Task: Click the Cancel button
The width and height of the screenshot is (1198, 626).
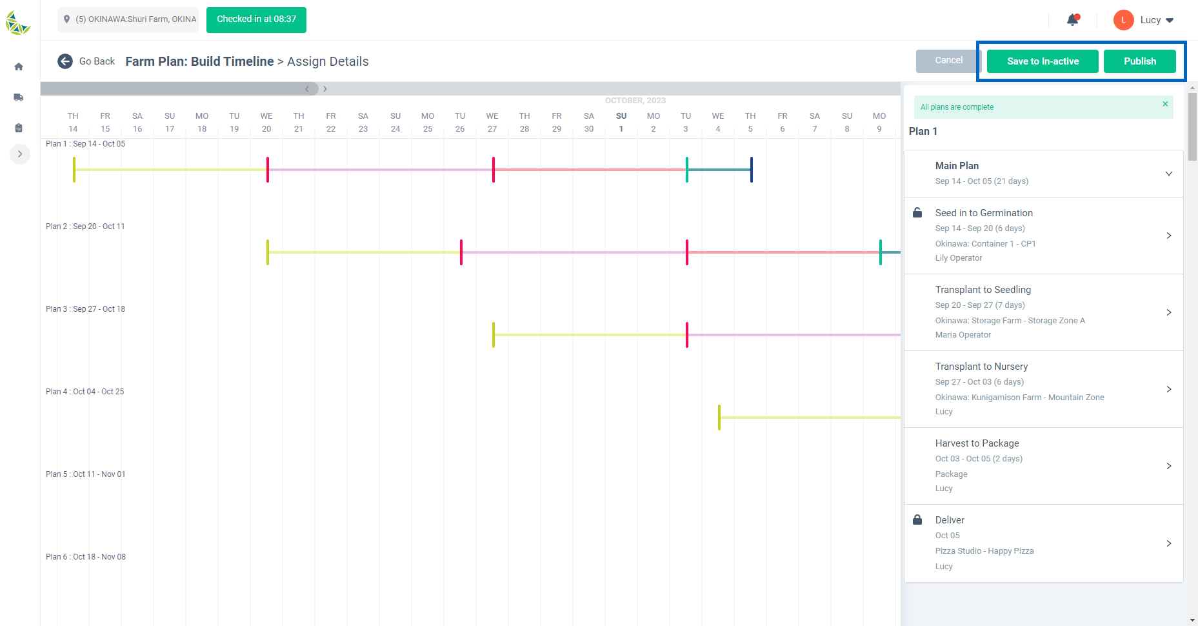Action: coord(948,61)
